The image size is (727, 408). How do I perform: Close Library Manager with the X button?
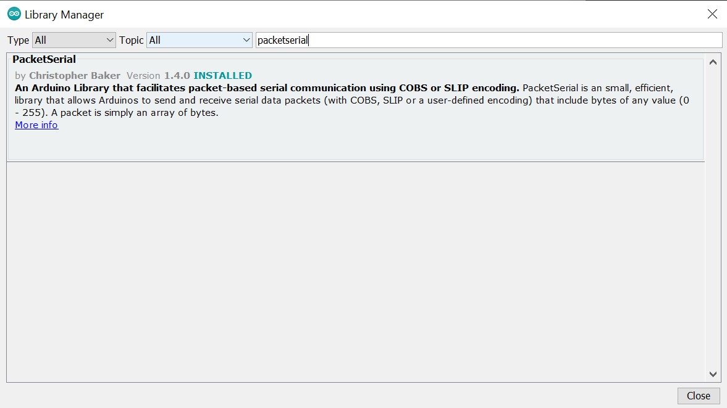pos(712,14)
